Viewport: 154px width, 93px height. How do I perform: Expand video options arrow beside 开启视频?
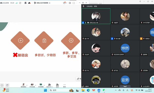pyautogui.click(x=35, y=85)
